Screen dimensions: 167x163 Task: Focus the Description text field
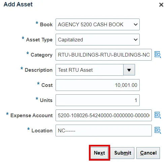coord(90,70)
